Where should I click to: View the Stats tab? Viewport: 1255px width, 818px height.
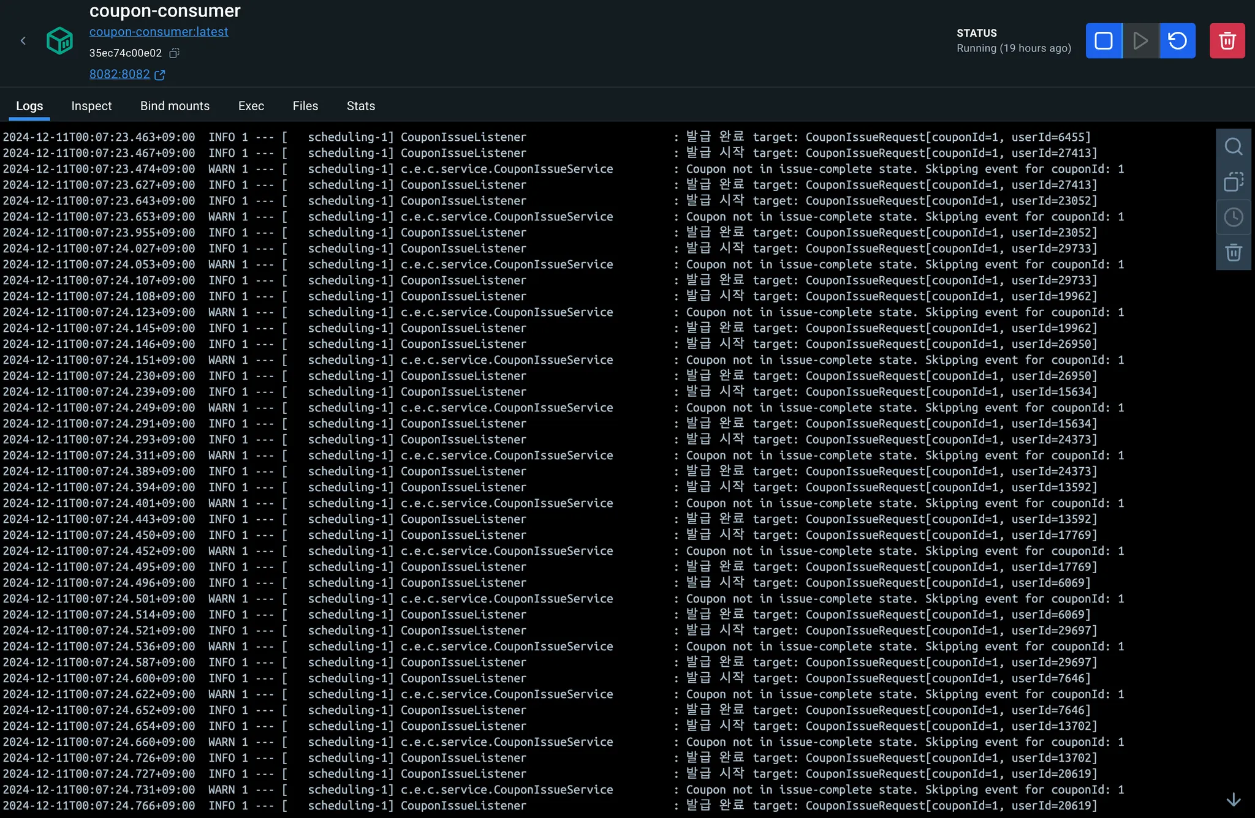(361, 106)
